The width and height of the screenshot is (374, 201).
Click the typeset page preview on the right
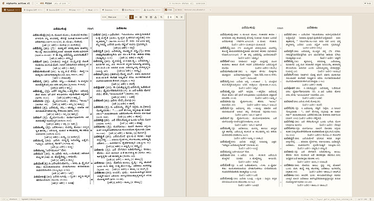(x=280, y=106)
